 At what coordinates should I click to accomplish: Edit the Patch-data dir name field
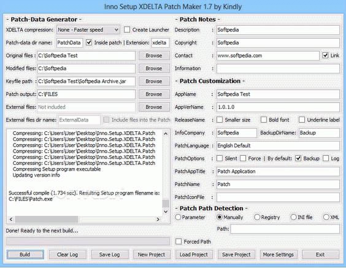tap(70, 43)
